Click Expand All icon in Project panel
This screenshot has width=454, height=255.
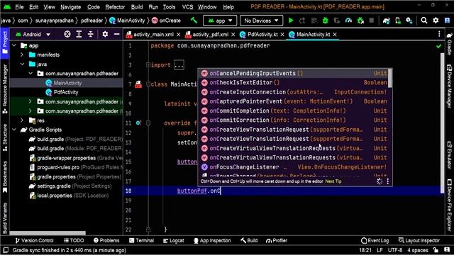79,35
